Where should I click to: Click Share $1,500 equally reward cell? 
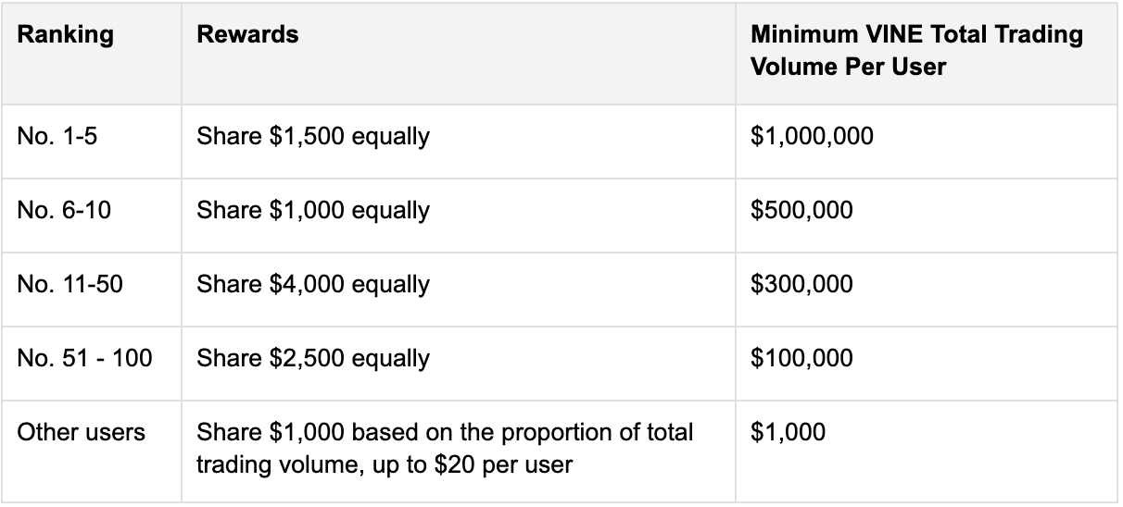click(313, 137)
